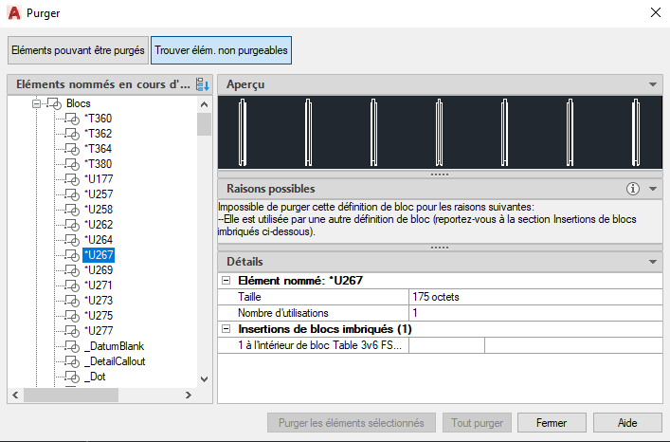The height and width of the screenshot is (442, 670).
Task: Click the block icon next to *T360
Action: pyautogui.click(x=73, y=119)
